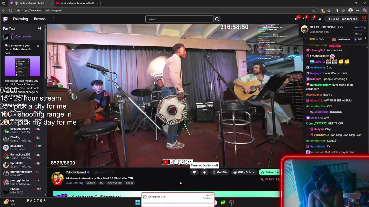The image size is (369, 207).
Task: Click hunnidshotbilly username in chat
Action: pos(320,85)
